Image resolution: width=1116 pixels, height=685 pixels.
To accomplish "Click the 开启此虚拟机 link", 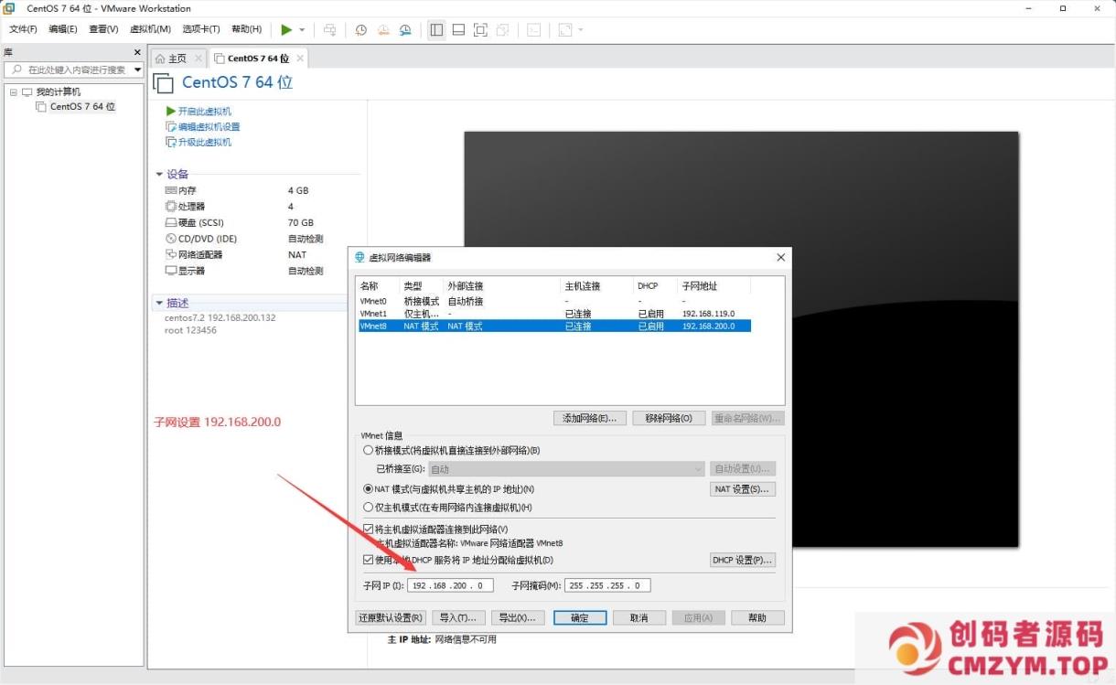I will coord(205,112).
